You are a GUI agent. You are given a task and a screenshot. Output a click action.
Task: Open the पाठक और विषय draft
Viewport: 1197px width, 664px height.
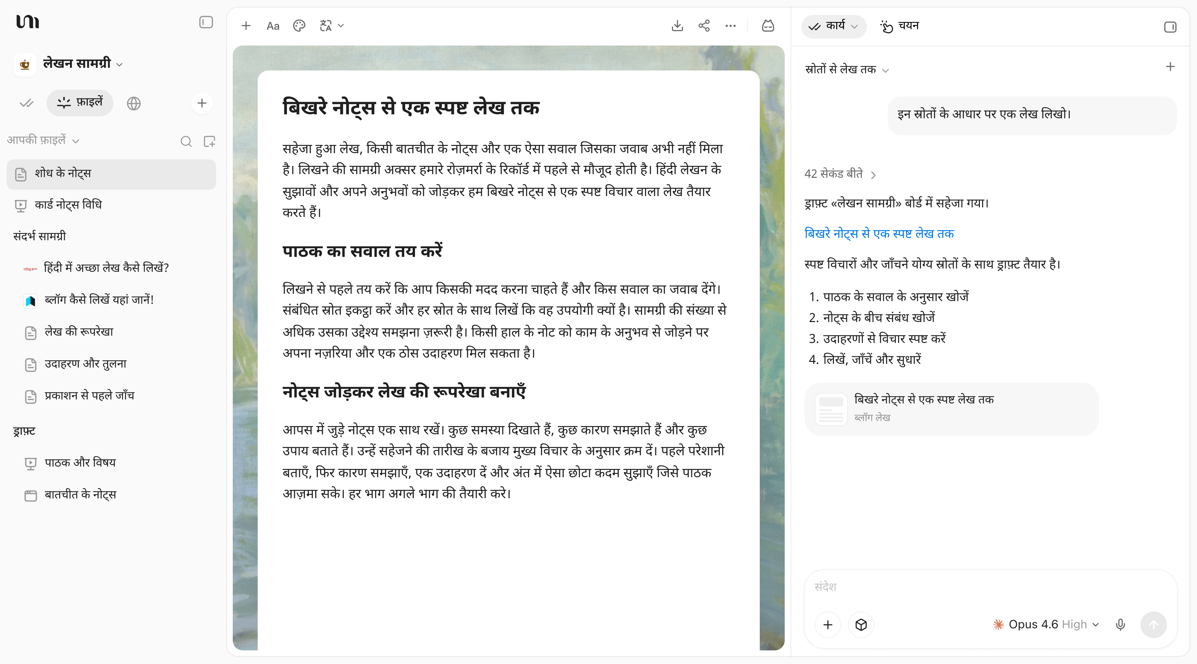(111, 463)
